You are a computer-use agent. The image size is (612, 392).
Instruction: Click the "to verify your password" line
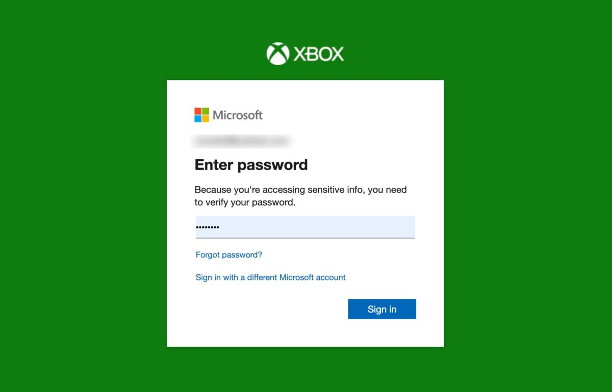click(245, 202)
